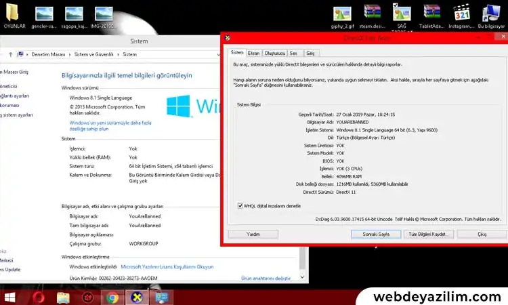Select the TabletAda... archive icon on desktop
This screenshot has height=305, width=508.
coord(431,16)
